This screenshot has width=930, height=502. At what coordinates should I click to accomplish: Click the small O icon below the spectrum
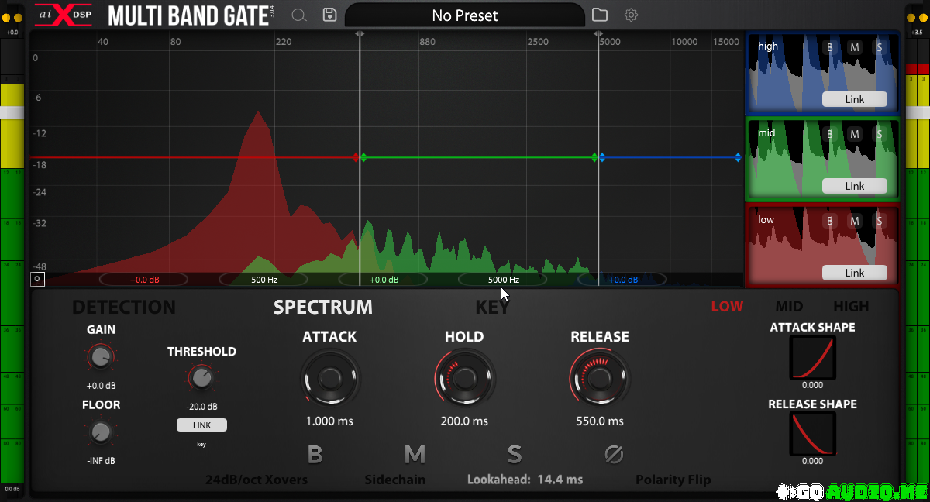(38, 280)
